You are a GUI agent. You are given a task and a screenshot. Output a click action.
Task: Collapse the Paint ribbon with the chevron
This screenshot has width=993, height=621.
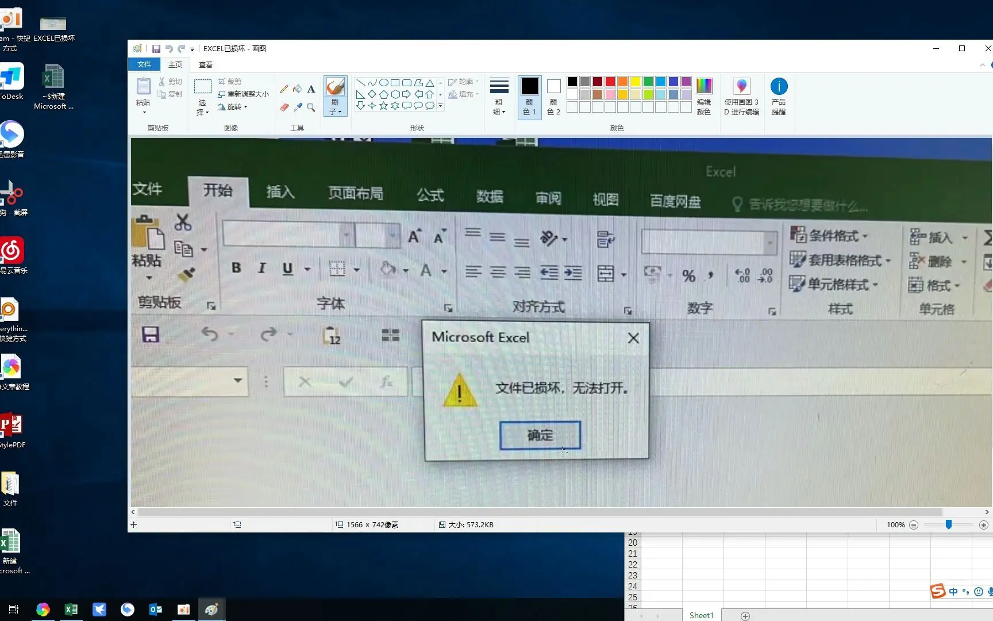982,65
